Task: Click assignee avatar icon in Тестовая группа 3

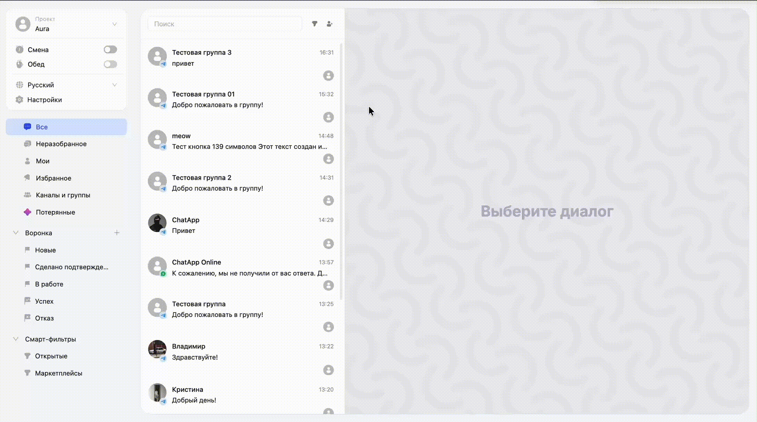Action: coord(329,75)
